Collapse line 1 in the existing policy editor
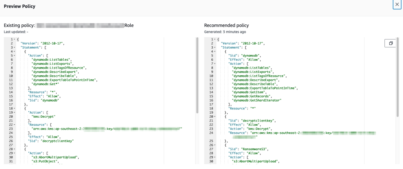The width and height of the screenshot is (403, 169). 14,40
